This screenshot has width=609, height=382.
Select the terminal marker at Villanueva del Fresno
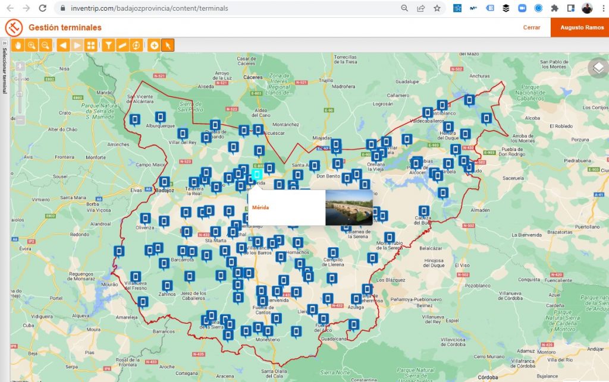[136, 277]
